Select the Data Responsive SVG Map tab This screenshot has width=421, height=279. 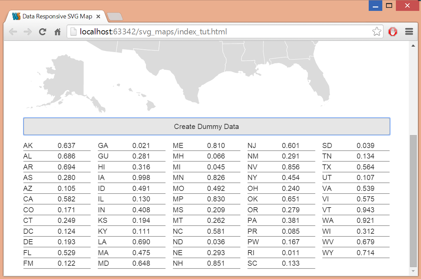tap(56, 16)
